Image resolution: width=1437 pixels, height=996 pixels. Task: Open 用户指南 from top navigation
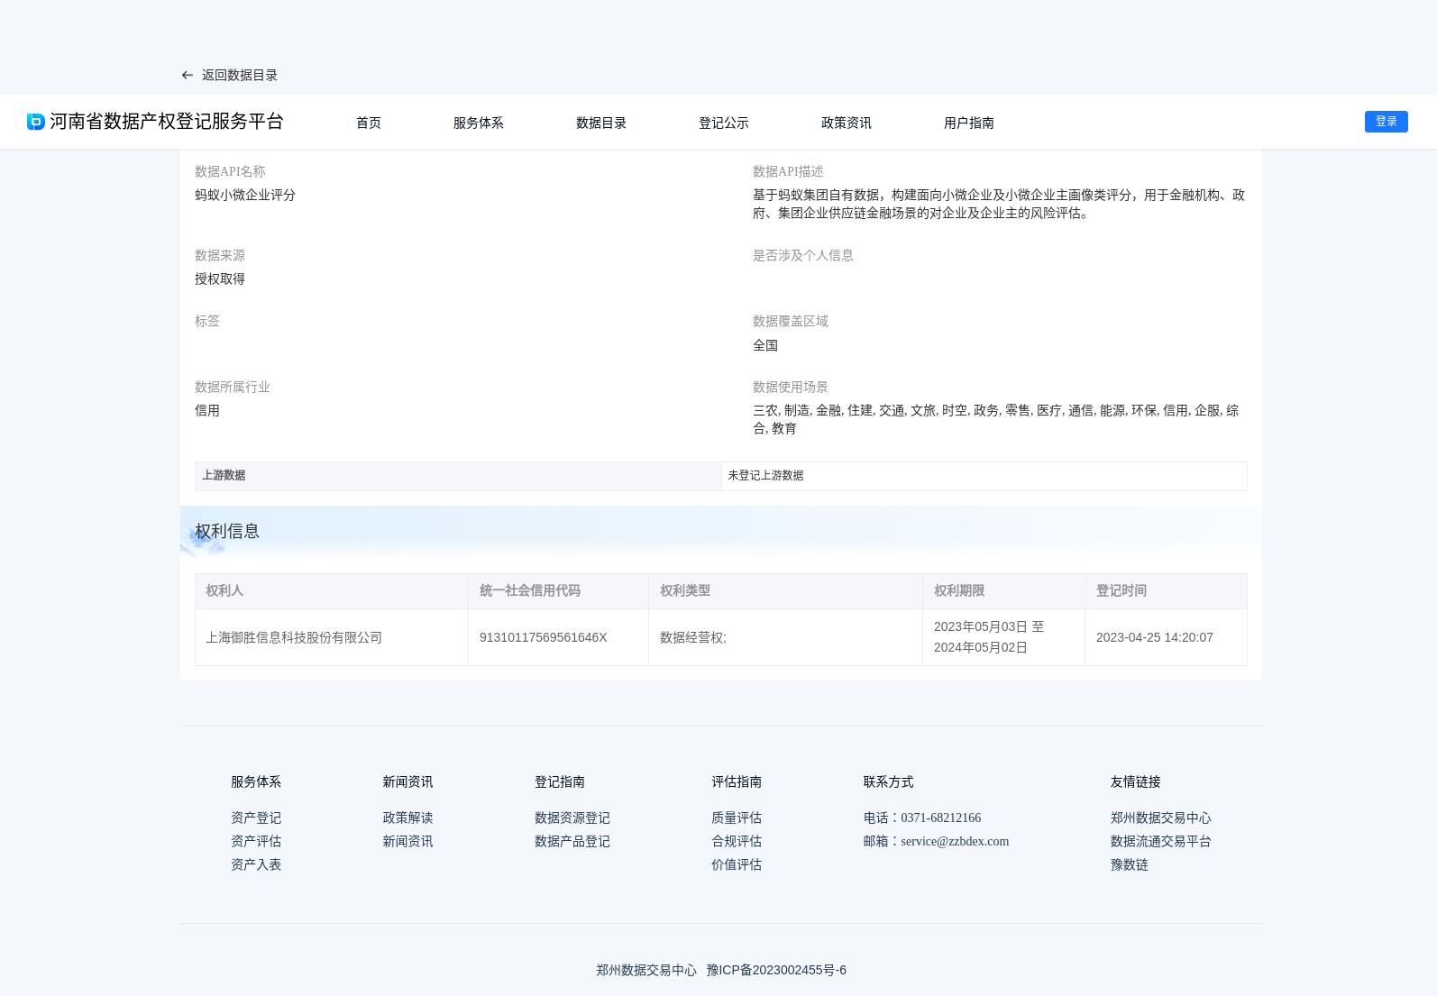point(969,123)
